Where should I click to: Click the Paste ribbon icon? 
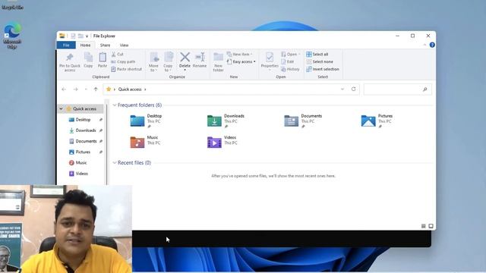103,60
